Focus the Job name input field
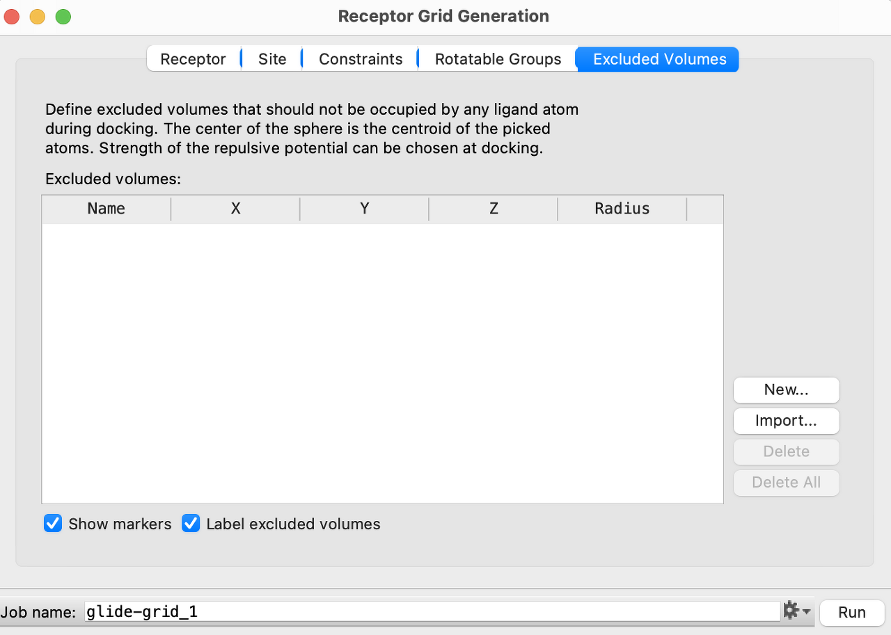This screenshot has height=635, width=891. click(432, 612)
